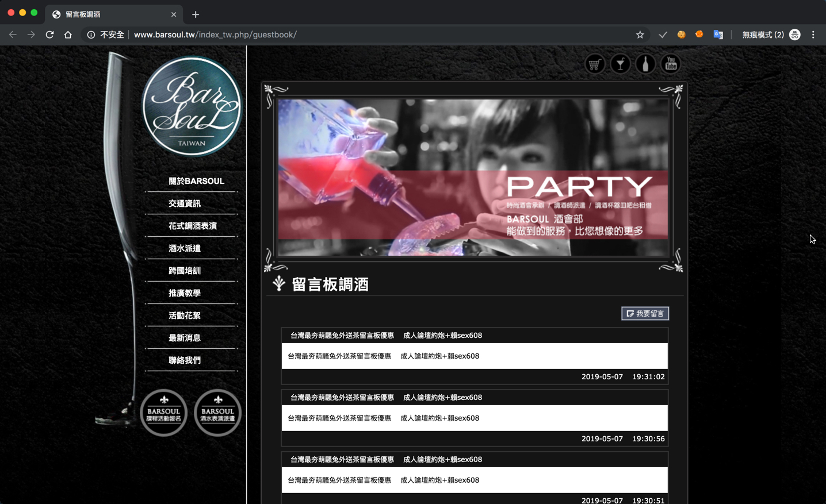Open Chrome's three-dot menu

pyautogui.click(x=813, y=34)
